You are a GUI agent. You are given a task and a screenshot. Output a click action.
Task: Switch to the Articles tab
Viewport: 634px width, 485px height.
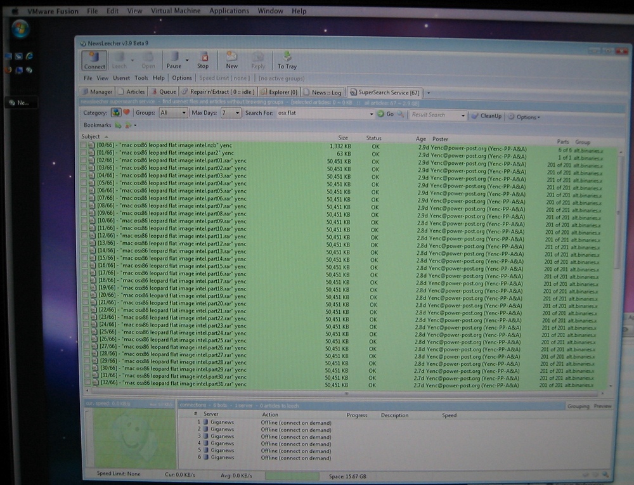pyautogui.click(x=131, y=92)
